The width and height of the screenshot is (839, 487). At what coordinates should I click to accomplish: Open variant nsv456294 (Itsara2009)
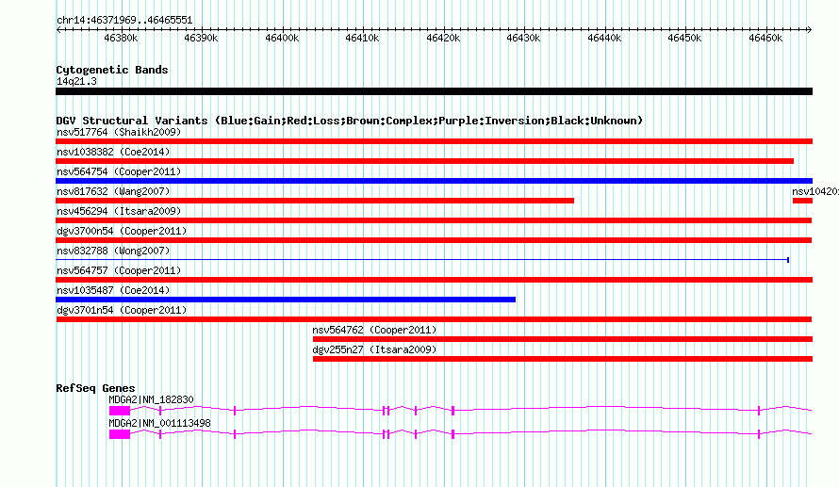pos(119,211)
